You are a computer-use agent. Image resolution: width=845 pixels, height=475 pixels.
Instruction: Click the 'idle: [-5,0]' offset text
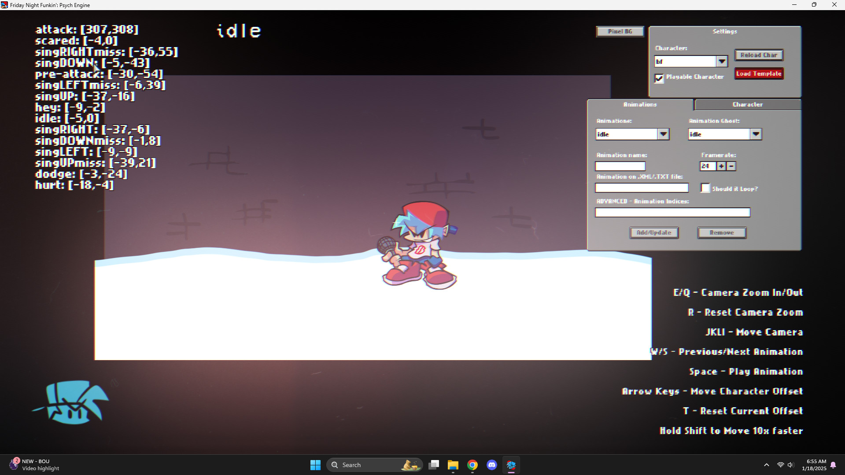(67, 118)
